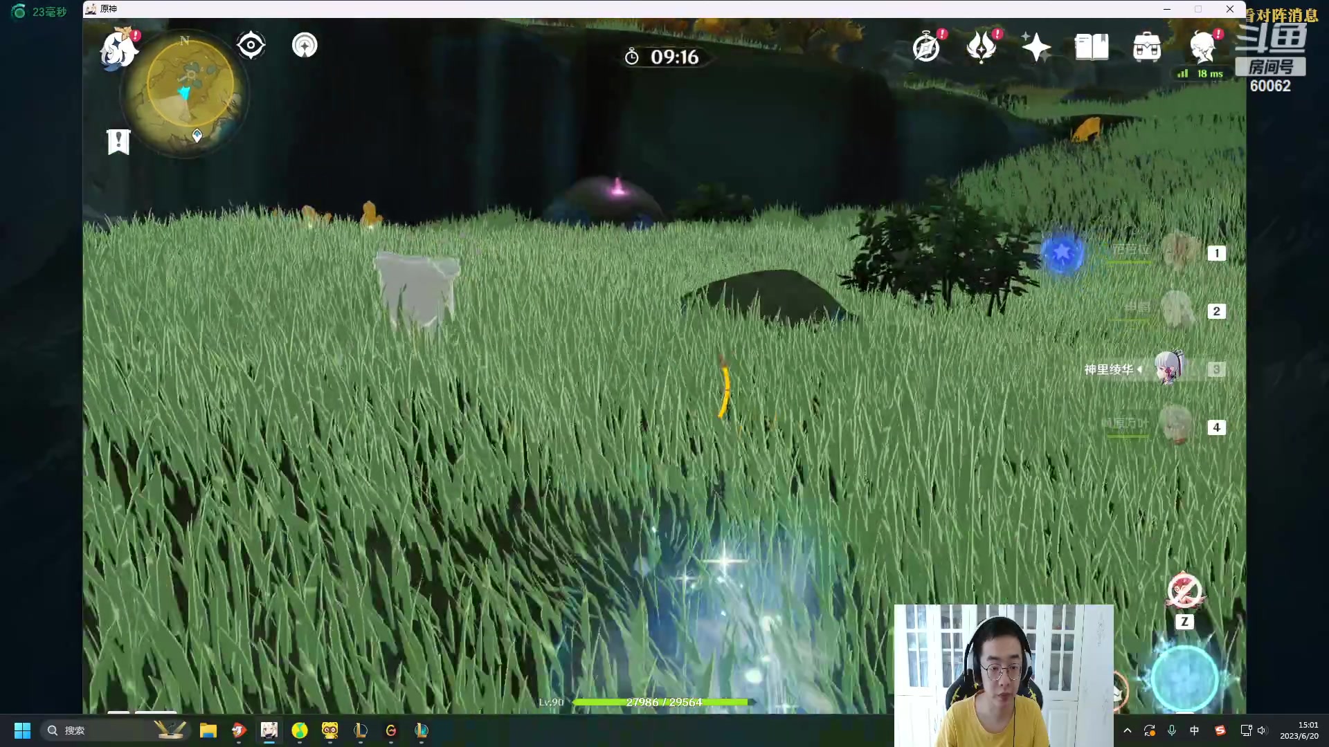This screenshot has height=747, width=1329.
Task: Open the Character menu icon
Action: 1203,47
